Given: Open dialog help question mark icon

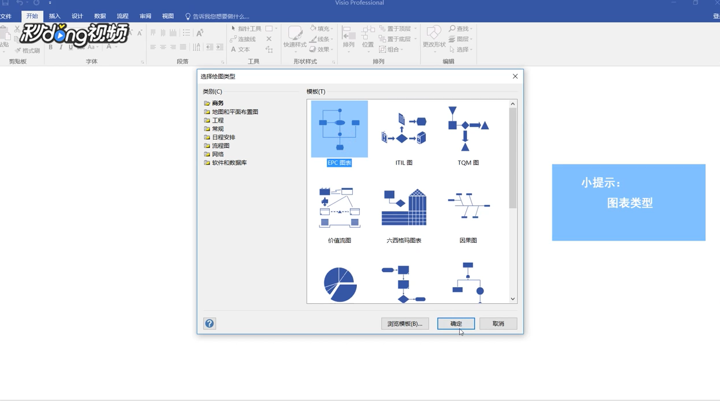Looking at the screenshot, I should tap(209, 324).
